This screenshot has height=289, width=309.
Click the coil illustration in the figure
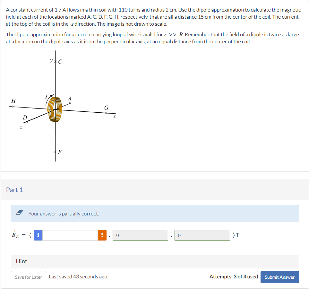pyautogui.click(x=55, y=109)
